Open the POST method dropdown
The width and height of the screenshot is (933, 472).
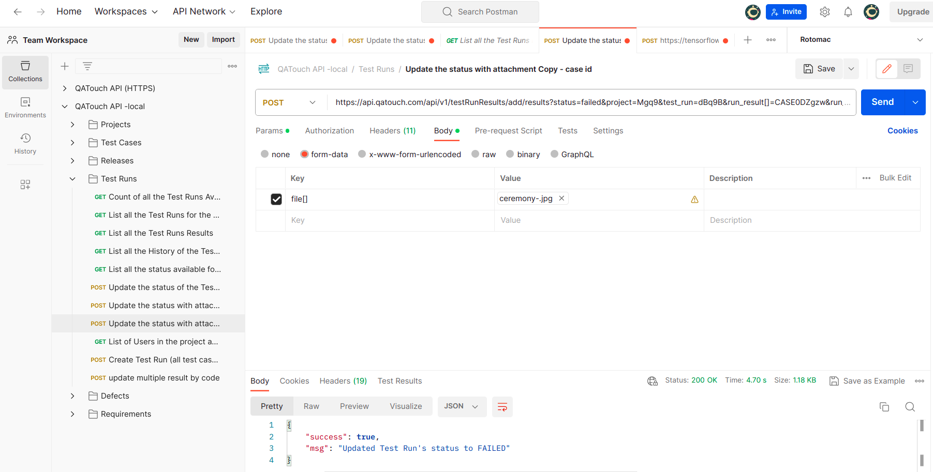click(290, 102)
